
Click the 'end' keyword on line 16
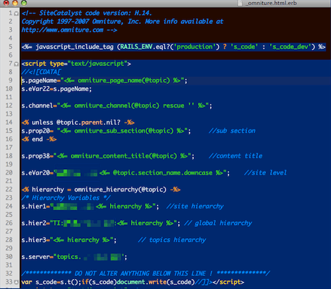point(37,139)
